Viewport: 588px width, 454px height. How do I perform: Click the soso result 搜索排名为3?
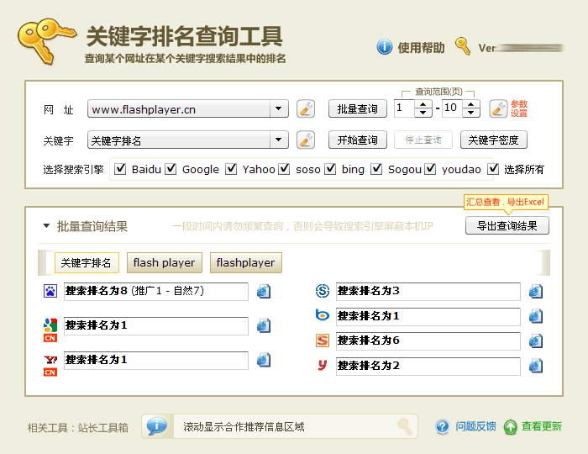coord(428,292)
